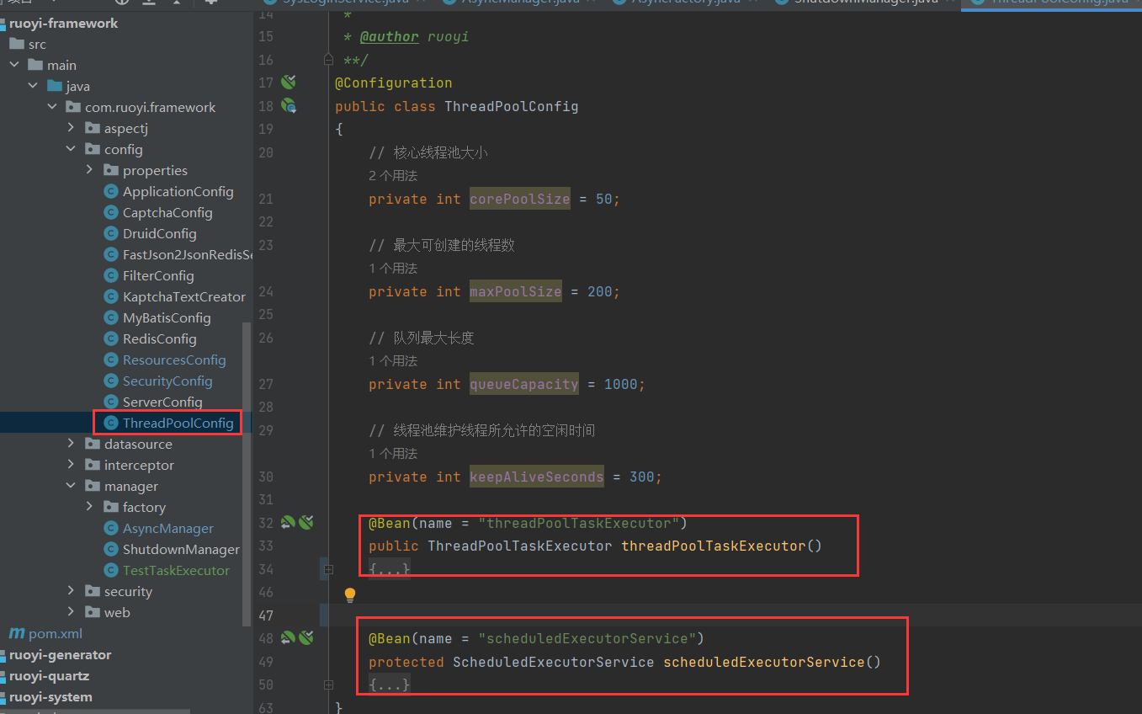Click the {...} folded code placeholder below line 50
Viewport: 1142px width, 714px height.
click(x=388, y=685)
